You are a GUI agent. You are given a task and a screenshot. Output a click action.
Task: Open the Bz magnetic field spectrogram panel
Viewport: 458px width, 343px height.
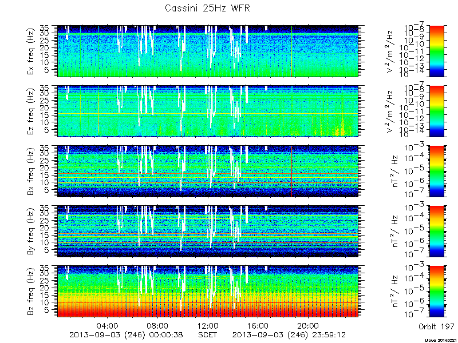point(208,292)
